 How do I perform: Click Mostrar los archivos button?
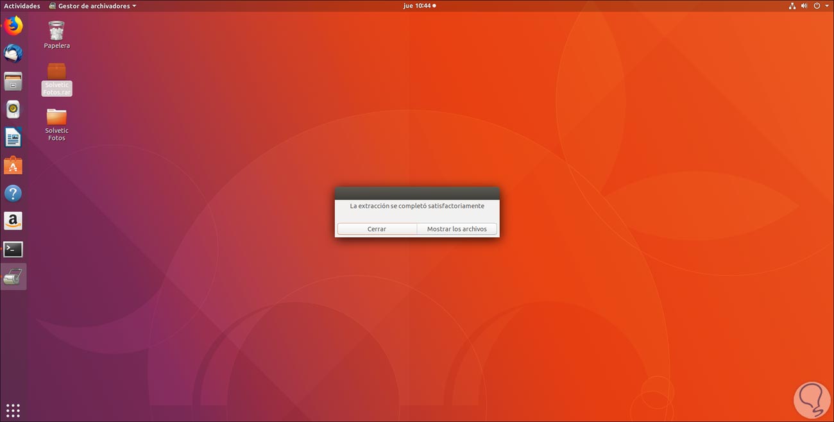point(457,229)
